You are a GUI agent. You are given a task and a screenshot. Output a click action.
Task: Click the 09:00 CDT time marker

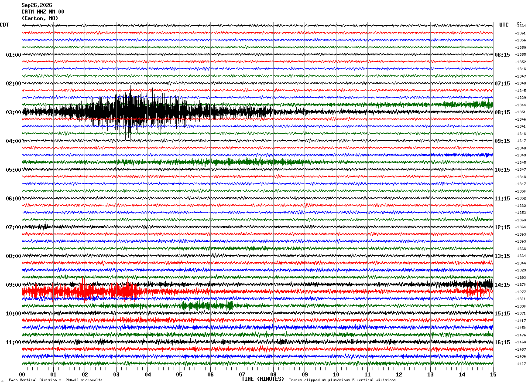point(14,285)
